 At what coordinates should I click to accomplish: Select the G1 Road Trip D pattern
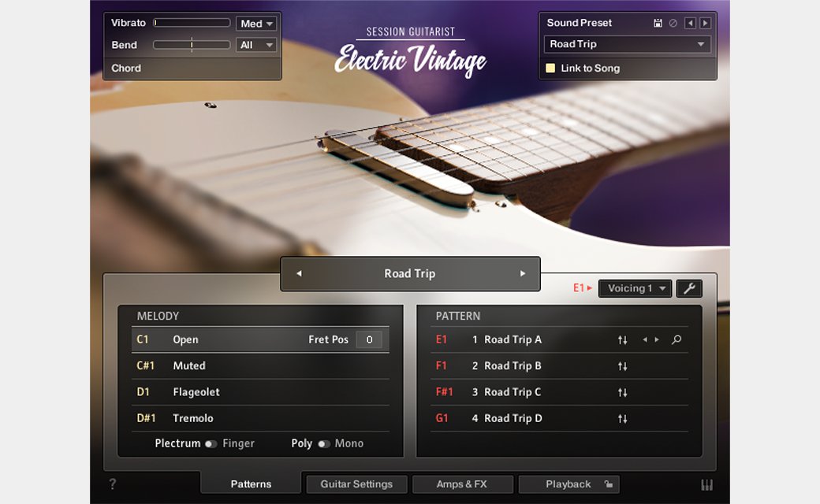click(x=559, y=418)
